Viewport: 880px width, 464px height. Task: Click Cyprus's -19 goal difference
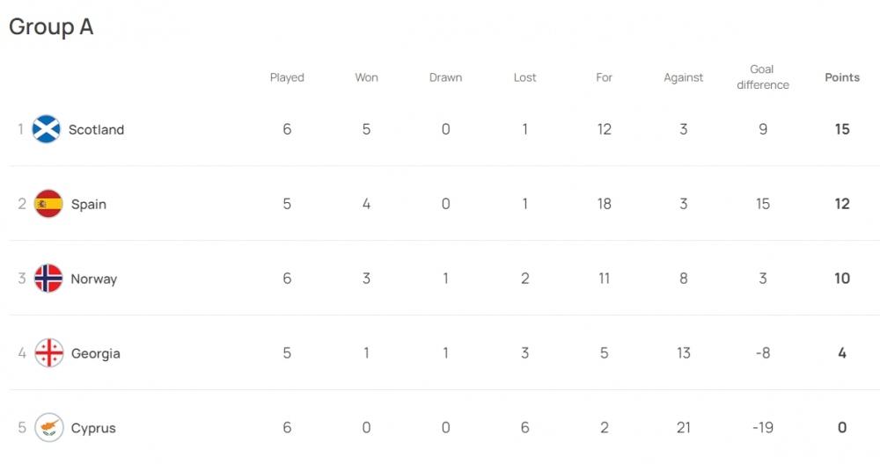click(762, 428)
